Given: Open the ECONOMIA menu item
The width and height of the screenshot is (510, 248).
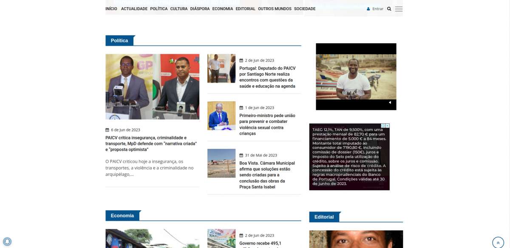Looking at the screenshot, I should tap(223, 9).
